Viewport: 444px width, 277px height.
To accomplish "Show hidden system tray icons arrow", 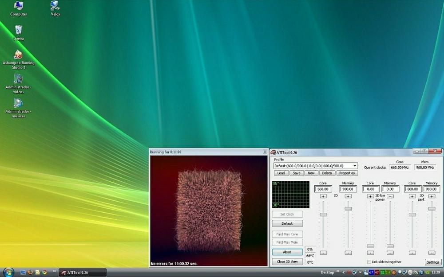I will pyautogui.click(x=343, y=272).
